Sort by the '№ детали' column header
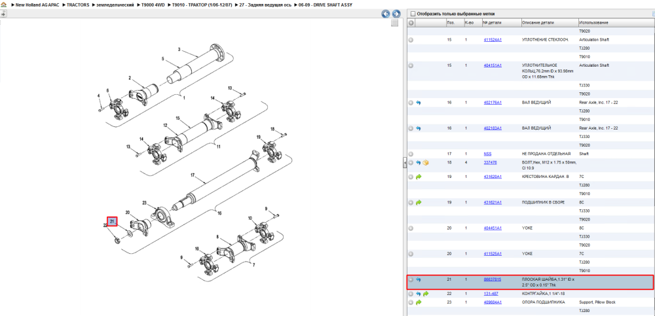Image resolution: width=655 pixels, height=316 pixels. [x=501, y=22]
